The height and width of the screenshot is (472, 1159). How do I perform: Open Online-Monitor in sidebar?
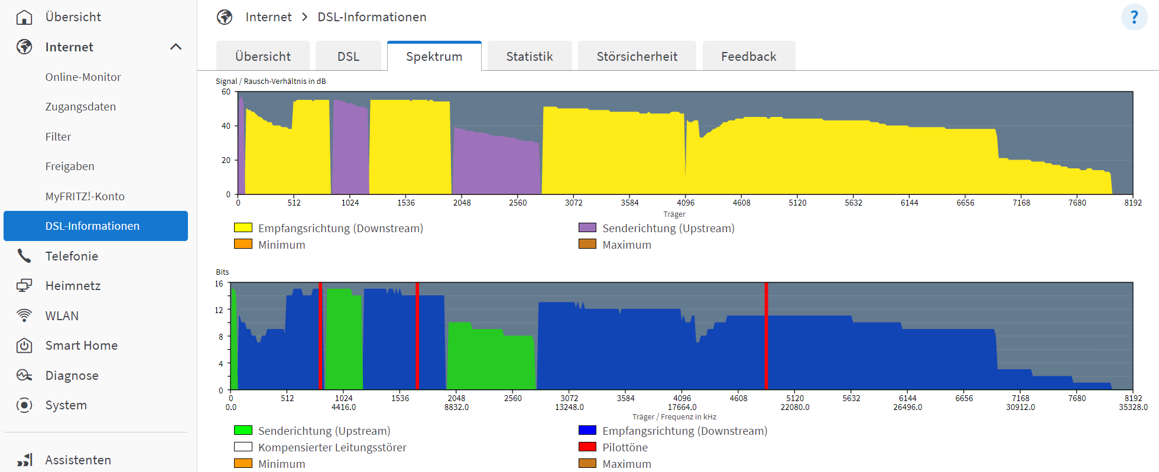pos(83,77)
